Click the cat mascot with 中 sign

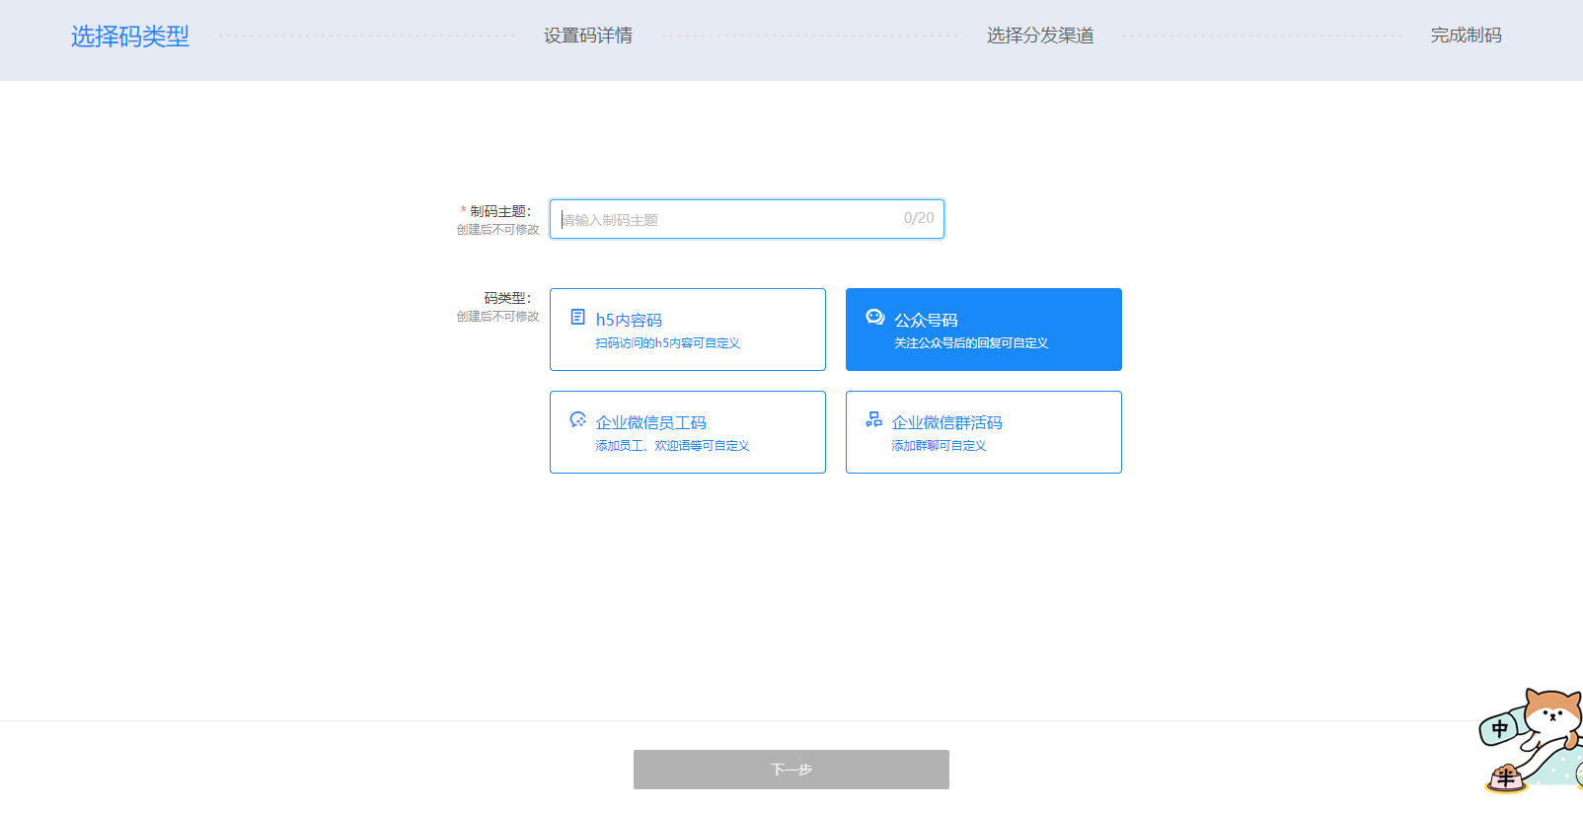tap(1531, 740)
